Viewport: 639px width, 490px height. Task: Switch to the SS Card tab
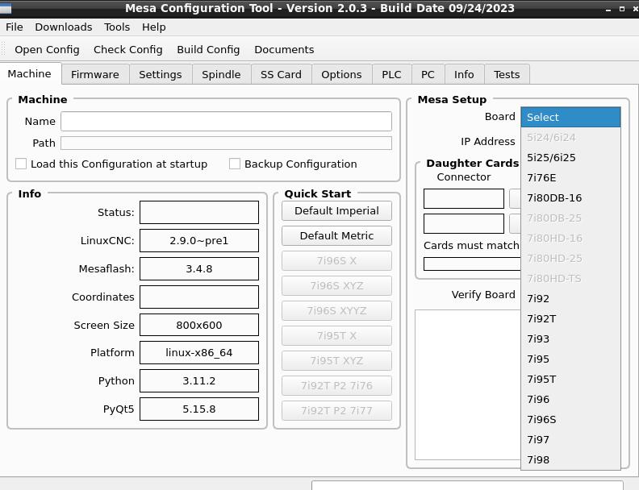pyautogui.click(x=282, y=74)
